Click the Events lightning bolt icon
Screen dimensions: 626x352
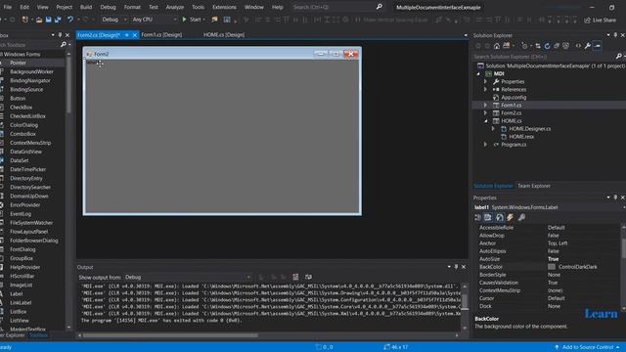tap(511, 217)
